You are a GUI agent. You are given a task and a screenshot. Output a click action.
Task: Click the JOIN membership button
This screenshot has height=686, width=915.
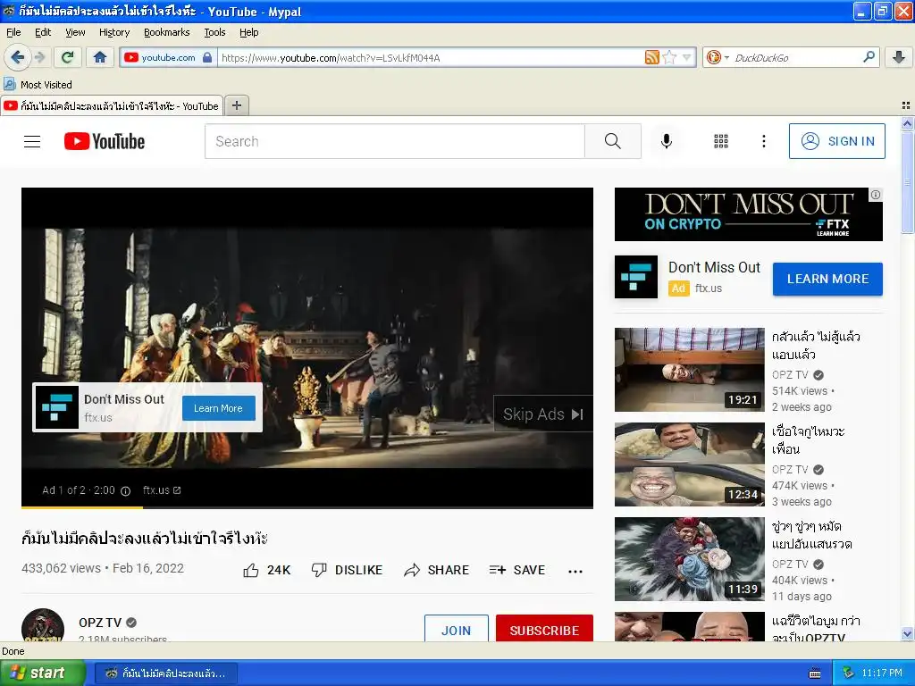click(x=457, y=629)
